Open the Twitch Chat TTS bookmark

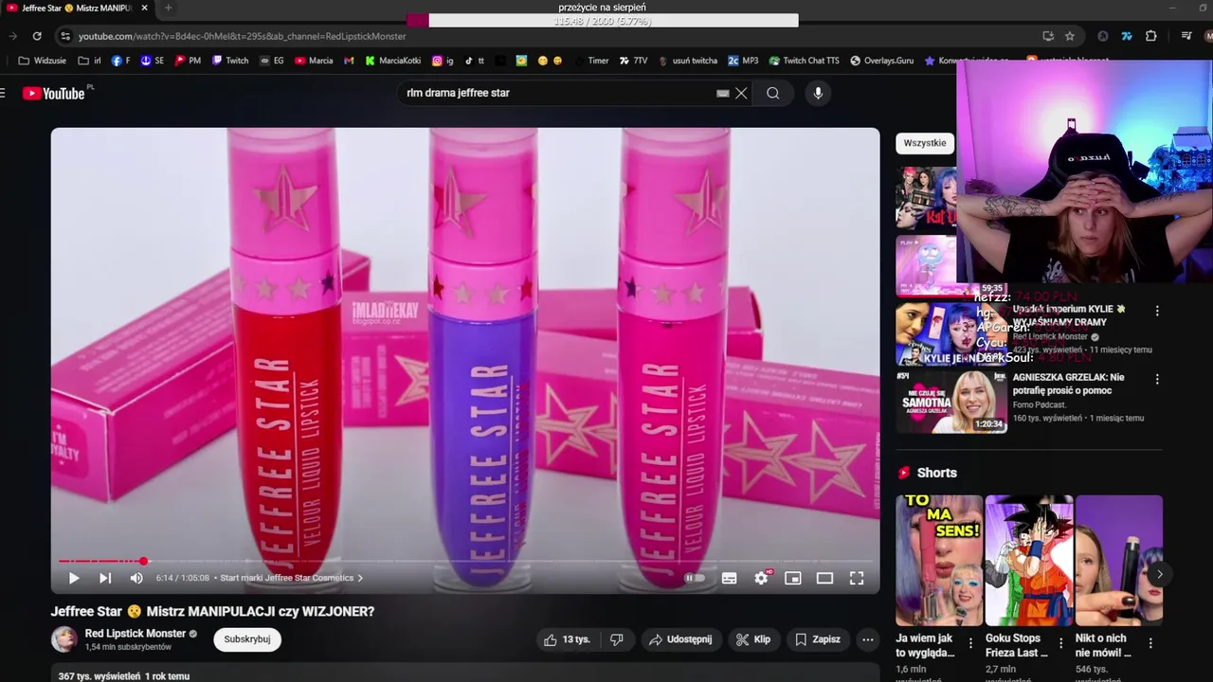pos(804,61)
